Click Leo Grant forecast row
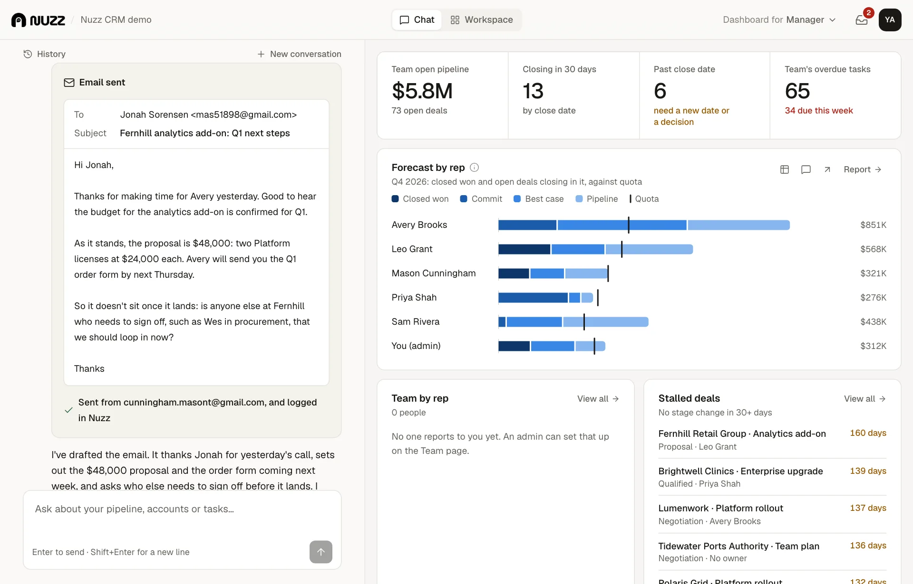913x584 pixels. pyautogui.click(x=639, y=249)
